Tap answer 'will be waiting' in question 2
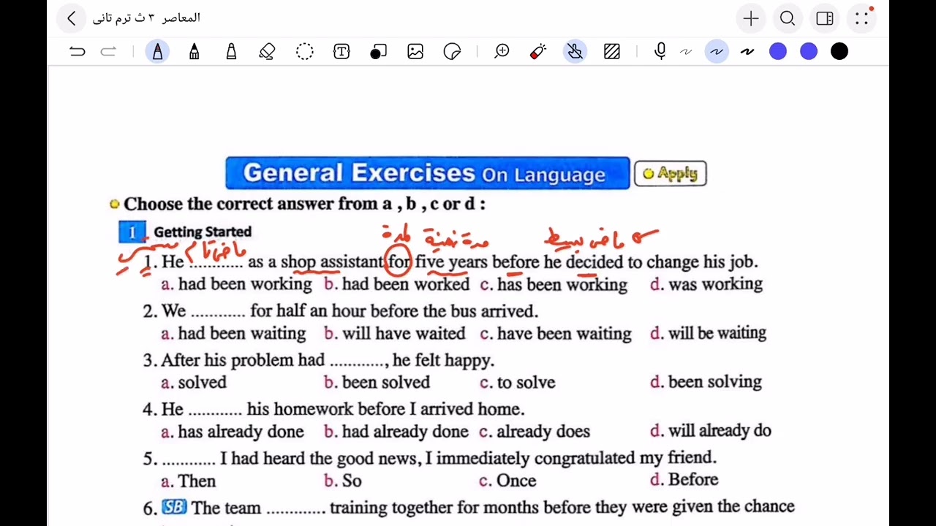 coord(717,333)
